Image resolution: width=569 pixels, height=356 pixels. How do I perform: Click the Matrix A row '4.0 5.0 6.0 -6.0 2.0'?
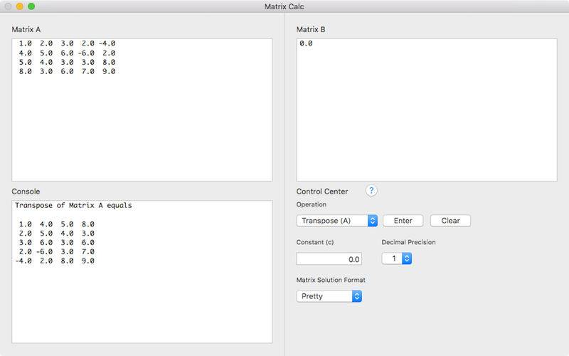point(67,53)
